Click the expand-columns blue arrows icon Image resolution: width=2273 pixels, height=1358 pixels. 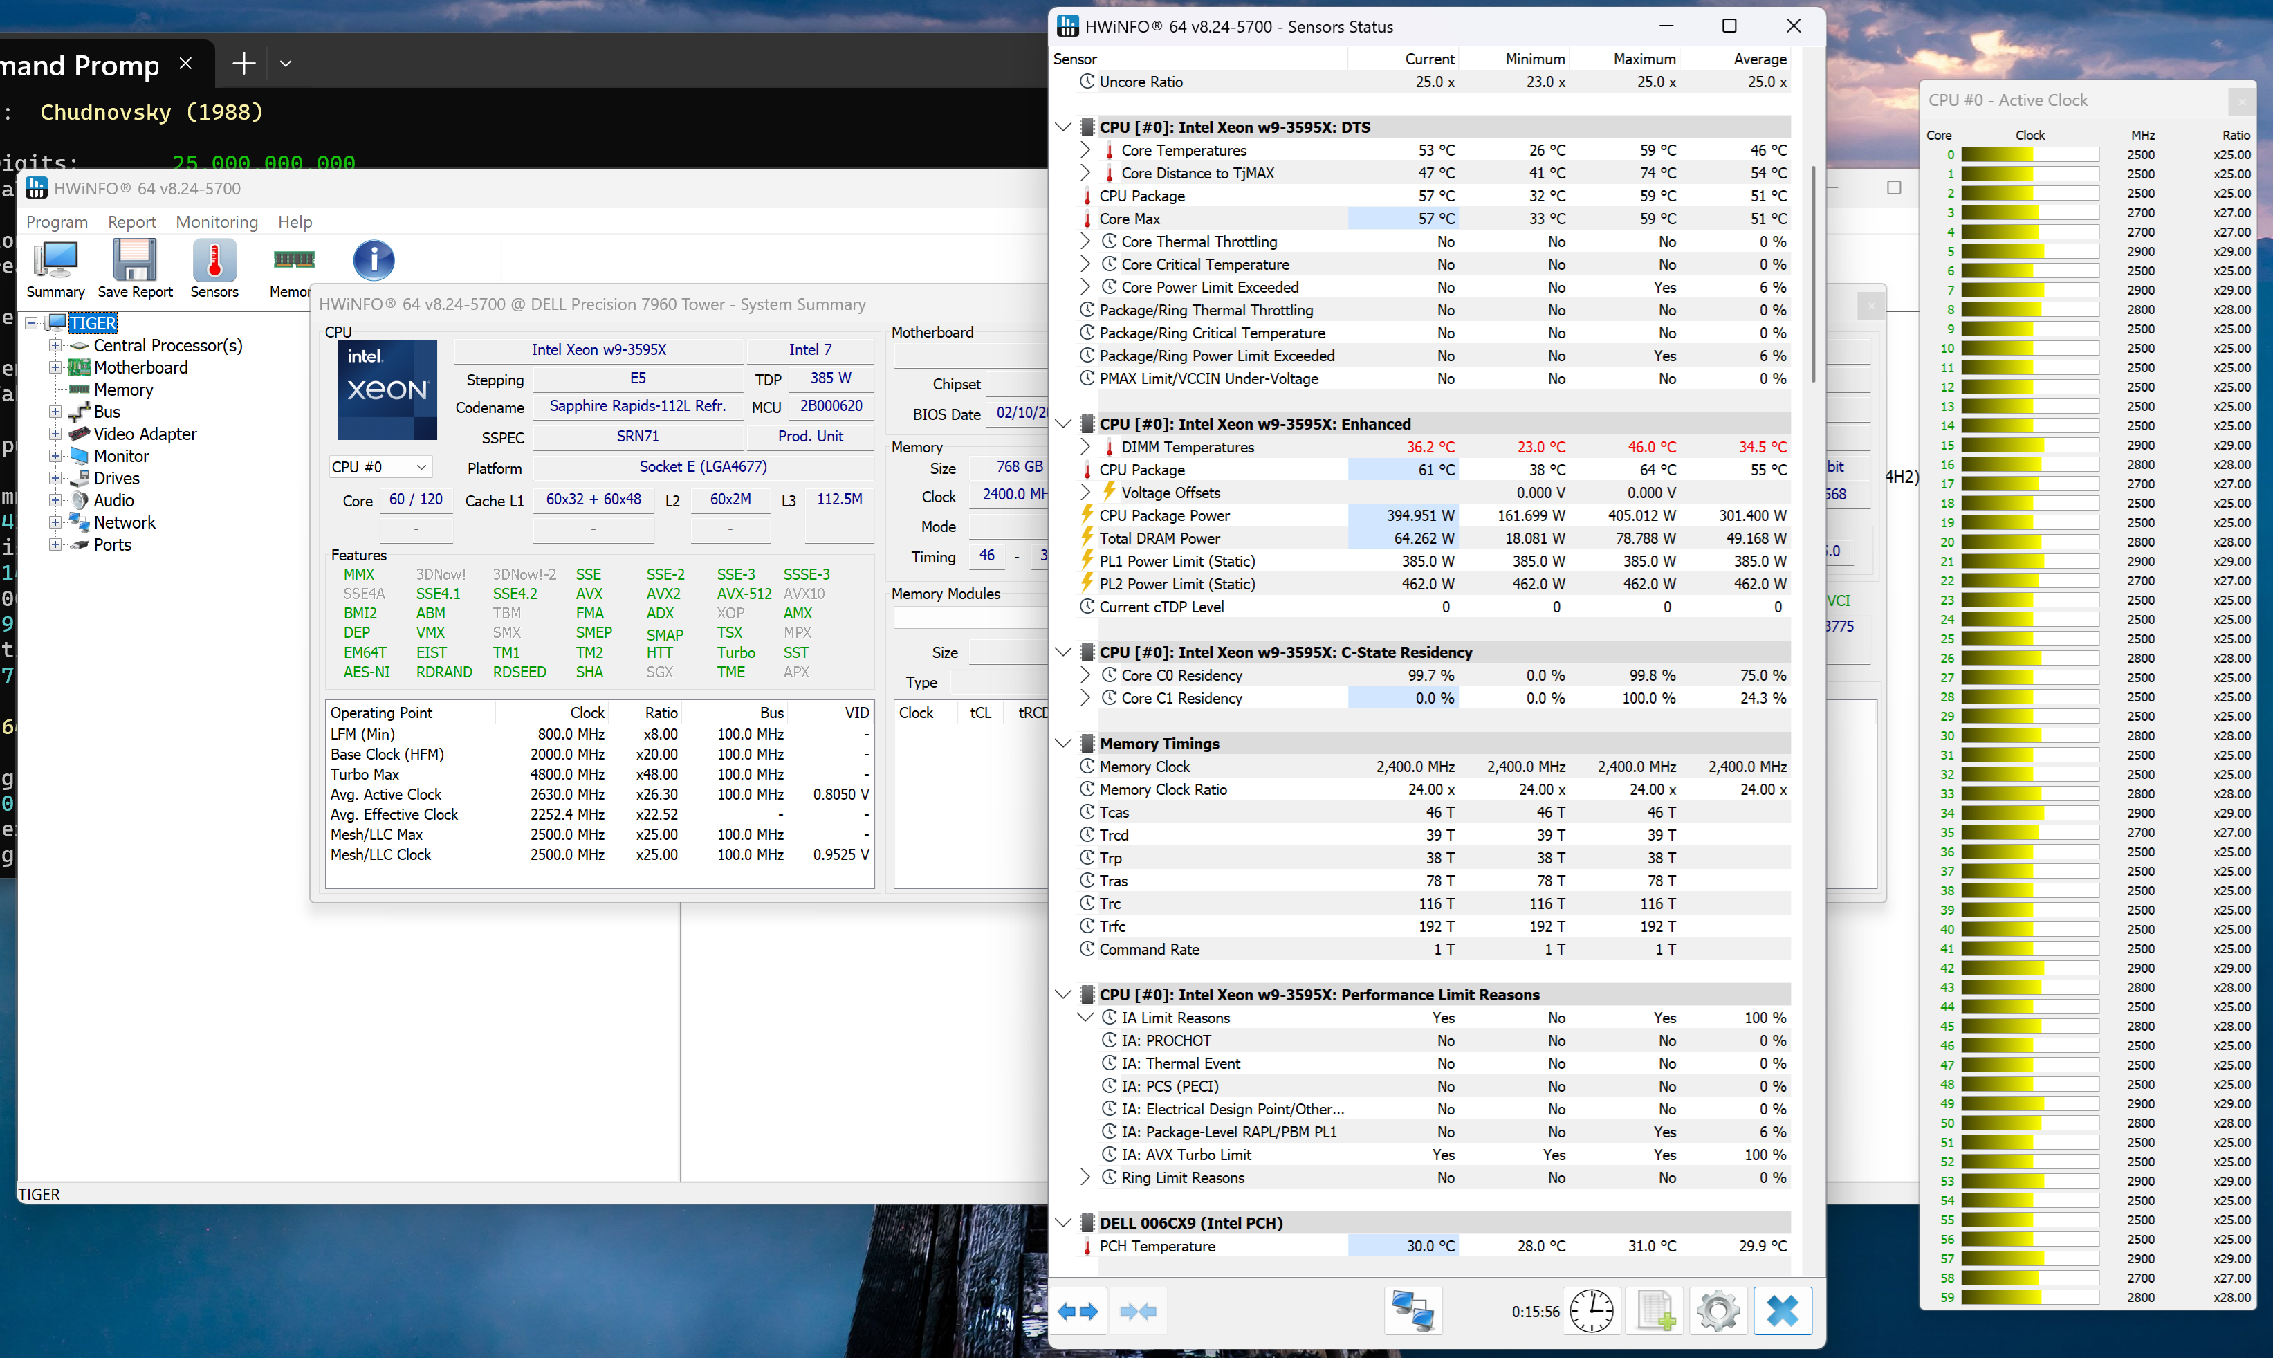1078,1312
